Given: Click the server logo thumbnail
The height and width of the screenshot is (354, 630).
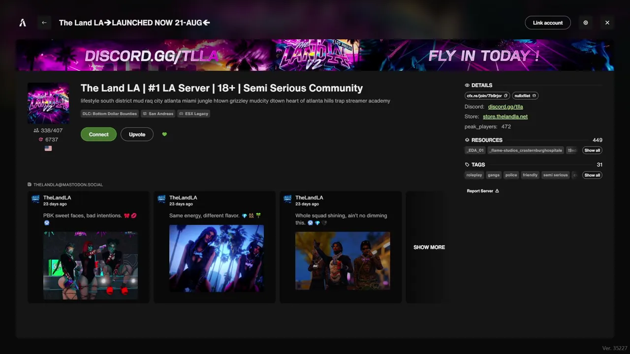Looking at the screenshot, I should pos(48,103).
